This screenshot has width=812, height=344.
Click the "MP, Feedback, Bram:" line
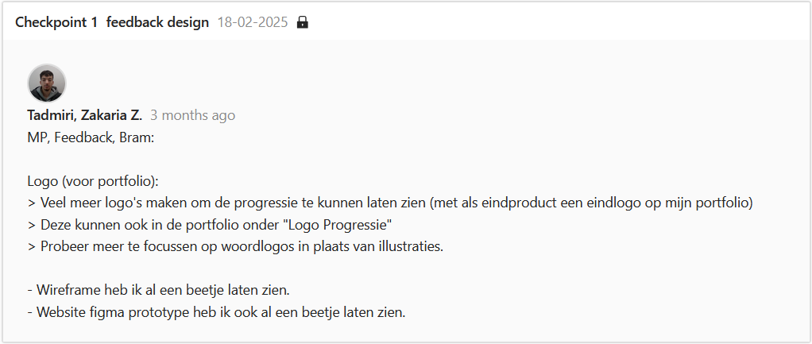pyautogui.click(x=90, y=137)
